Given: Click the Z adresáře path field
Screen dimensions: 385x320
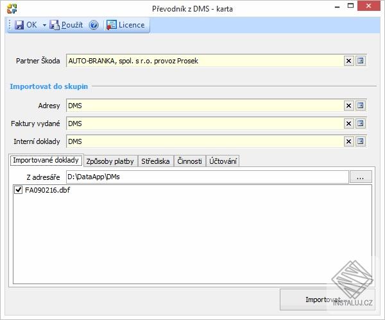Looking at the screenshot, I should click(x=207, y=177).
